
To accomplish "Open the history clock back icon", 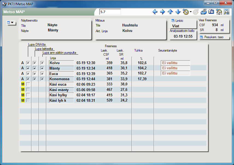I will click(186, 12).
